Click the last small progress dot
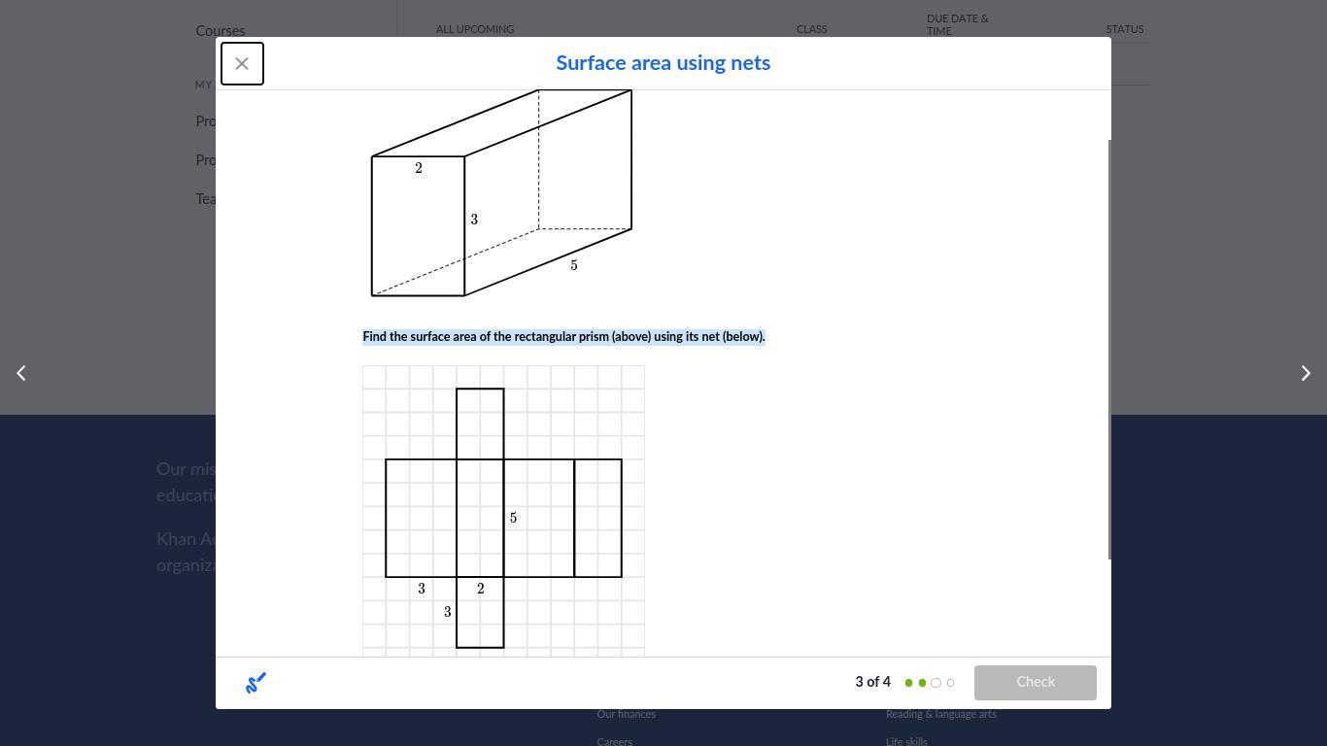This screenshot has height=746, width=1327. tap(950, 683)
